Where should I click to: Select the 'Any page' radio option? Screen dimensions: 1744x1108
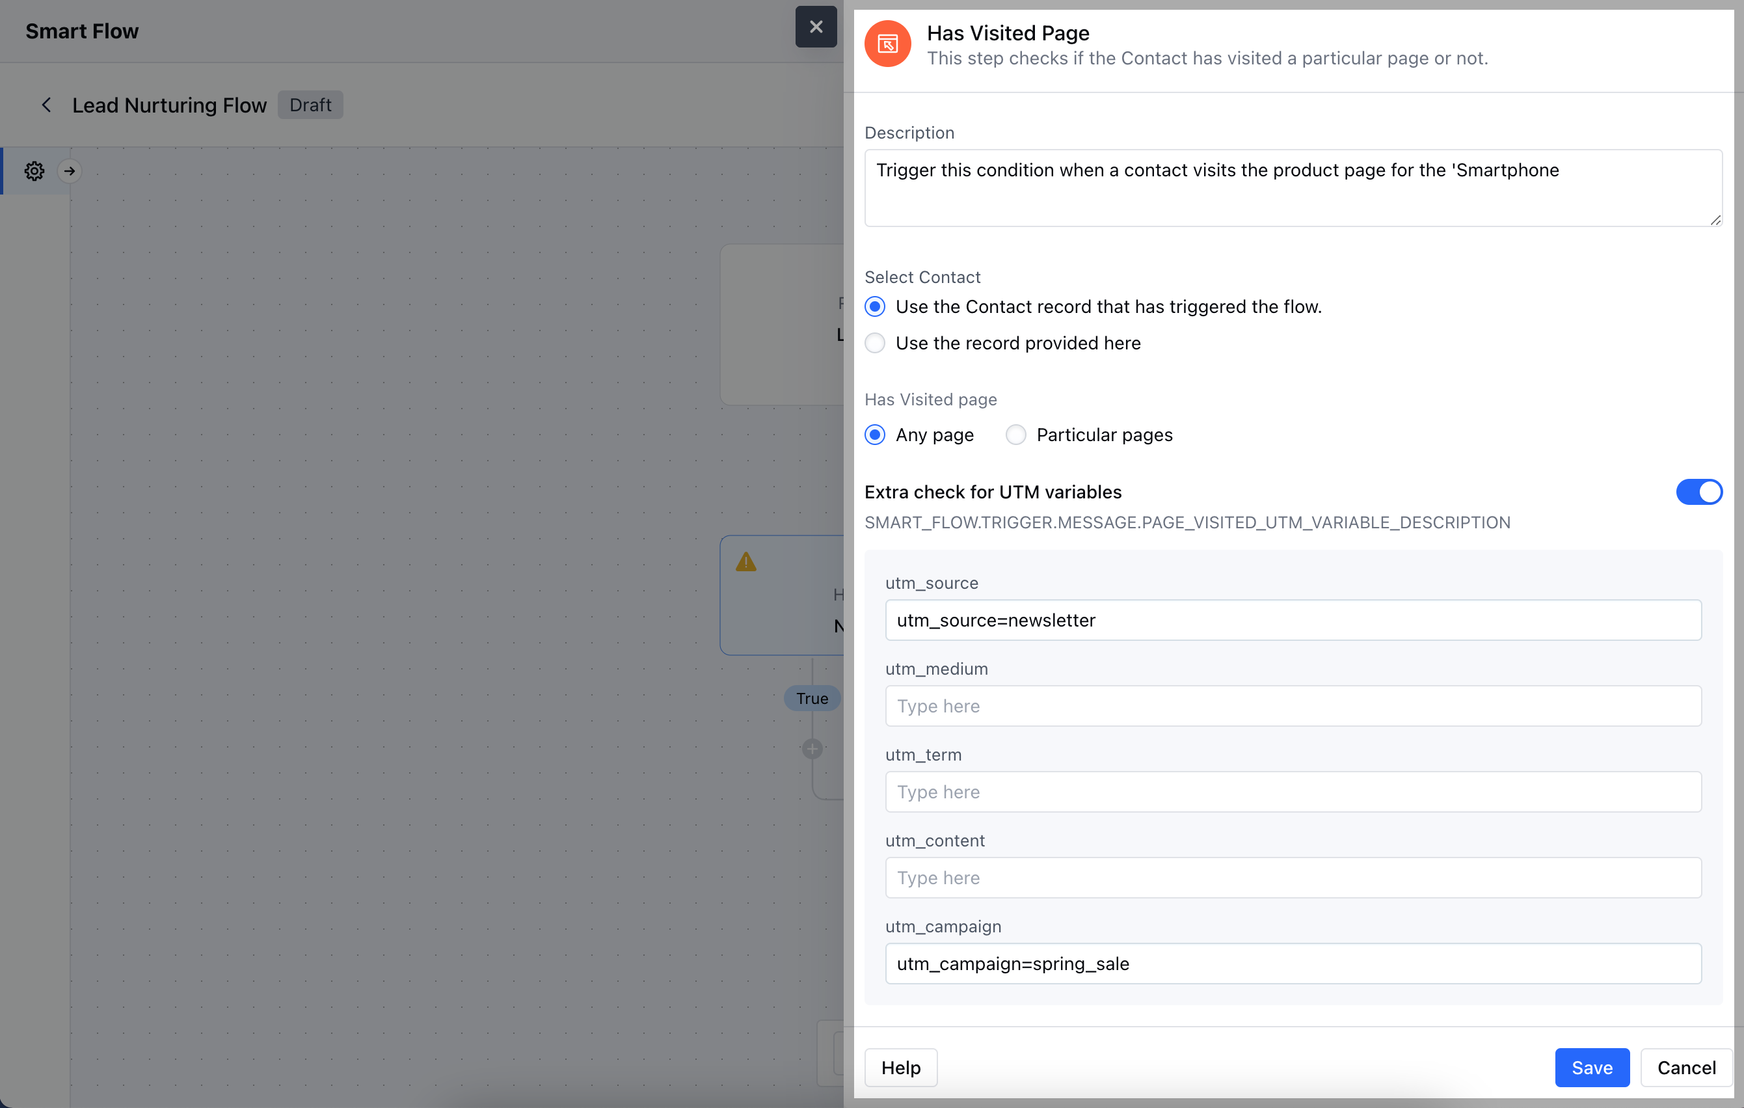coord(875,435)
